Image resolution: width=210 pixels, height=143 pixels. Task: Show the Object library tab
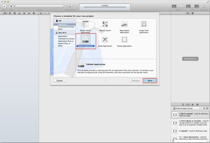pos(192,105)
